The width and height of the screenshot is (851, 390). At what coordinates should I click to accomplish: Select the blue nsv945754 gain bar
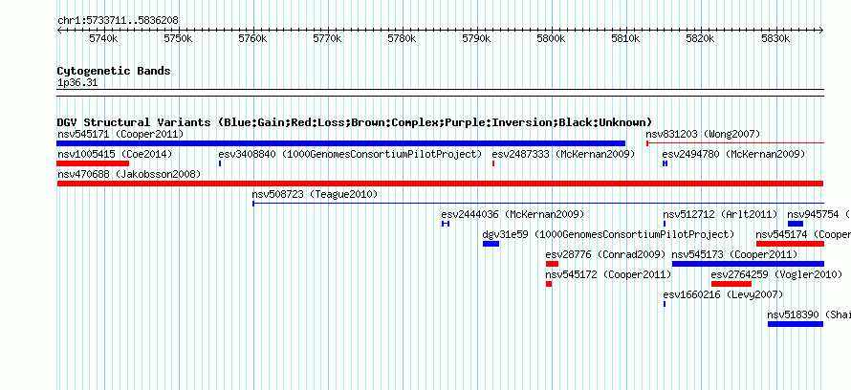click(x=796, y=224)
